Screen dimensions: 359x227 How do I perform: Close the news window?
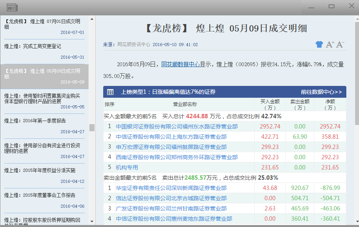(351, 6)
